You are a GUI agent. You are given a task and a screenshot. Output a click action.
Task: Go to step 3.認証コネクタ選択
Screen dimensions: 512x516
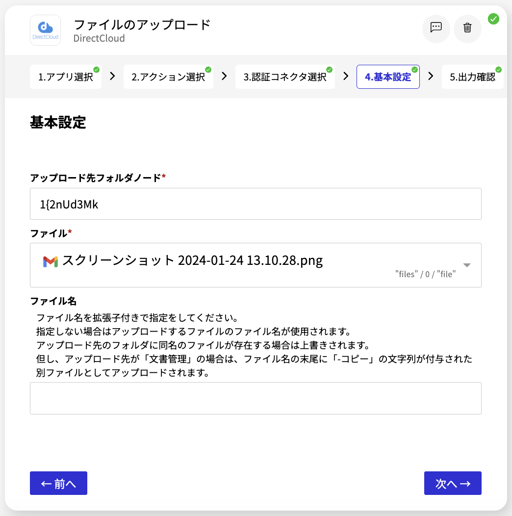click(285, 77)
